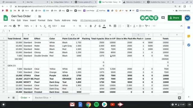Open font size 10 dropdown
This screenshot has width=193, height=108.
coord(82,26)
